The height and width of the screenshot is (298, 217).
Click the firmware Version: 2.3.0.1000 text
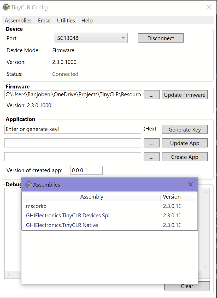click(x=29, y=105)
